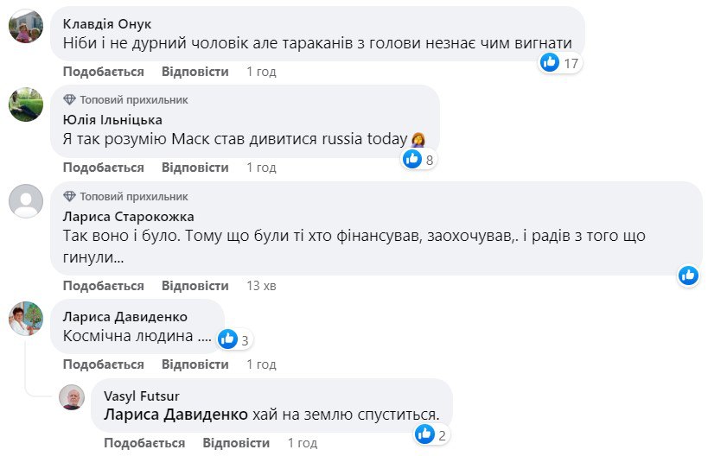The width and height of the screenshot is (727, 456).
Task: Open Лариса Старокожка's default avatar
Action: coord(26,201)
